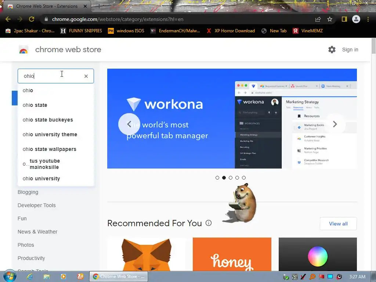The height and width of the screenshot is (282, 376).
Task: Open VineMEMZ bookmark
Action: [308, 31]
